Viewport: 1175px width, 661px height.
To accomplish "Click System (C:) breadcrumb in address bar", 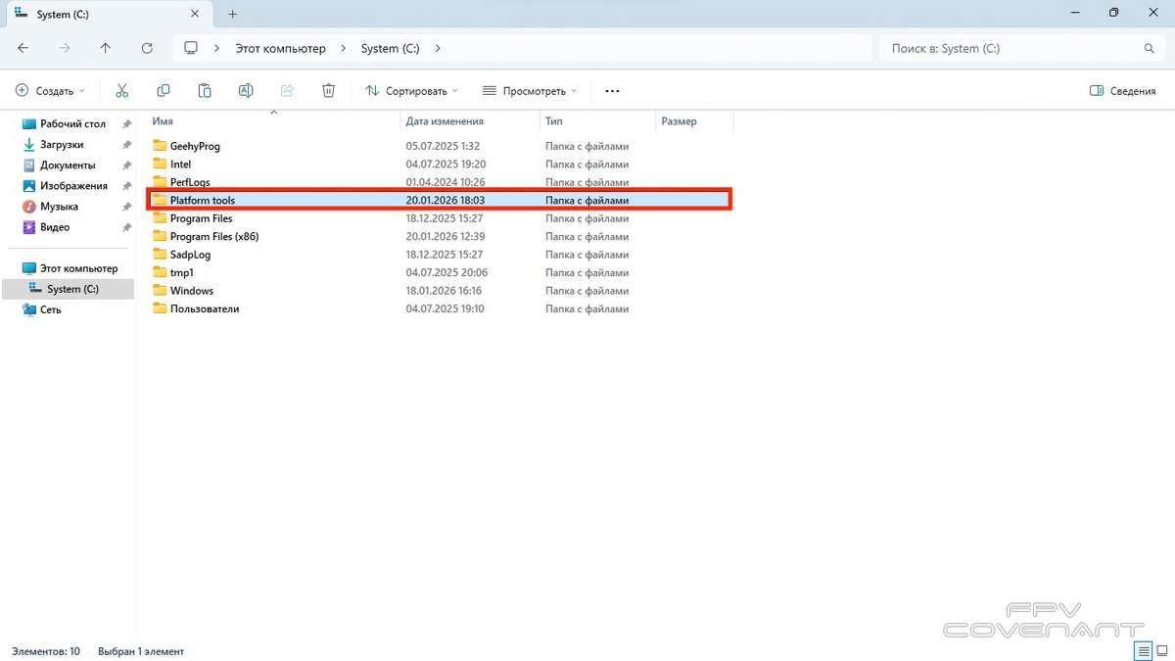I will pyautogui.click(x=391, y=48).
